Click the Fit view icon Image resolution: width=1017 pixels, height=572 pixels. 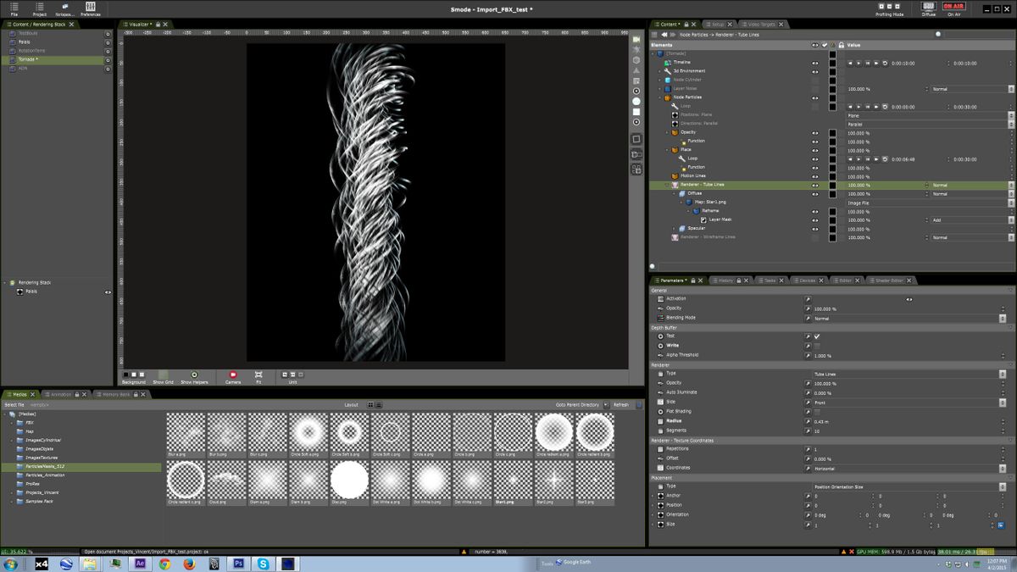258,374
